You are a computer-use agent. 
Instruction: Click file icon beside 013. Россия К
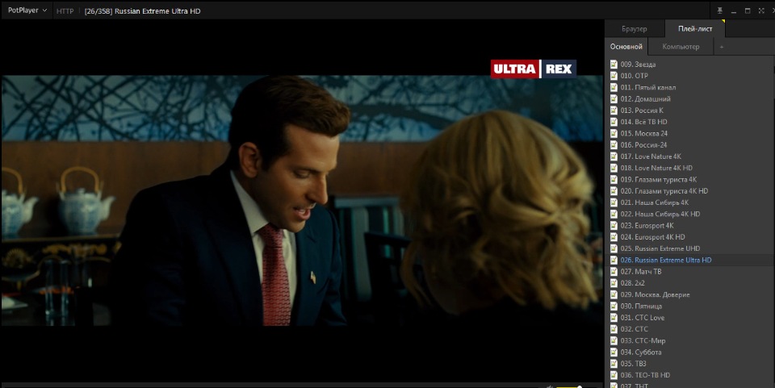[x=614, y=110]
